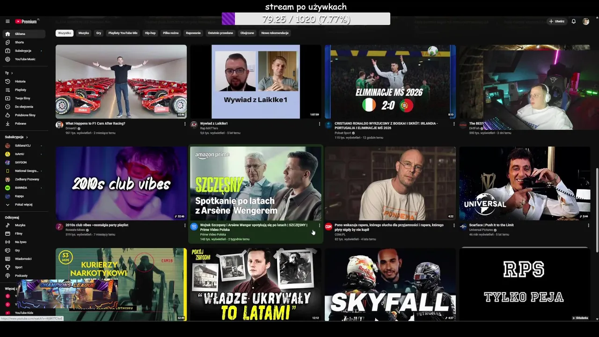Image resolution: width=599 pixels, height=337 pixels.
Task: Select Playlisty YouTube Mix chip
Action: click(x=123, y=33)
